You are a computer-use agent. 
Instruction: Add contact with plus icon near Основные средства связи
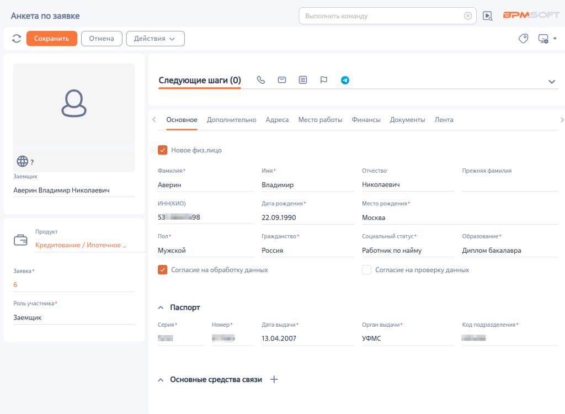pos(274,379)
